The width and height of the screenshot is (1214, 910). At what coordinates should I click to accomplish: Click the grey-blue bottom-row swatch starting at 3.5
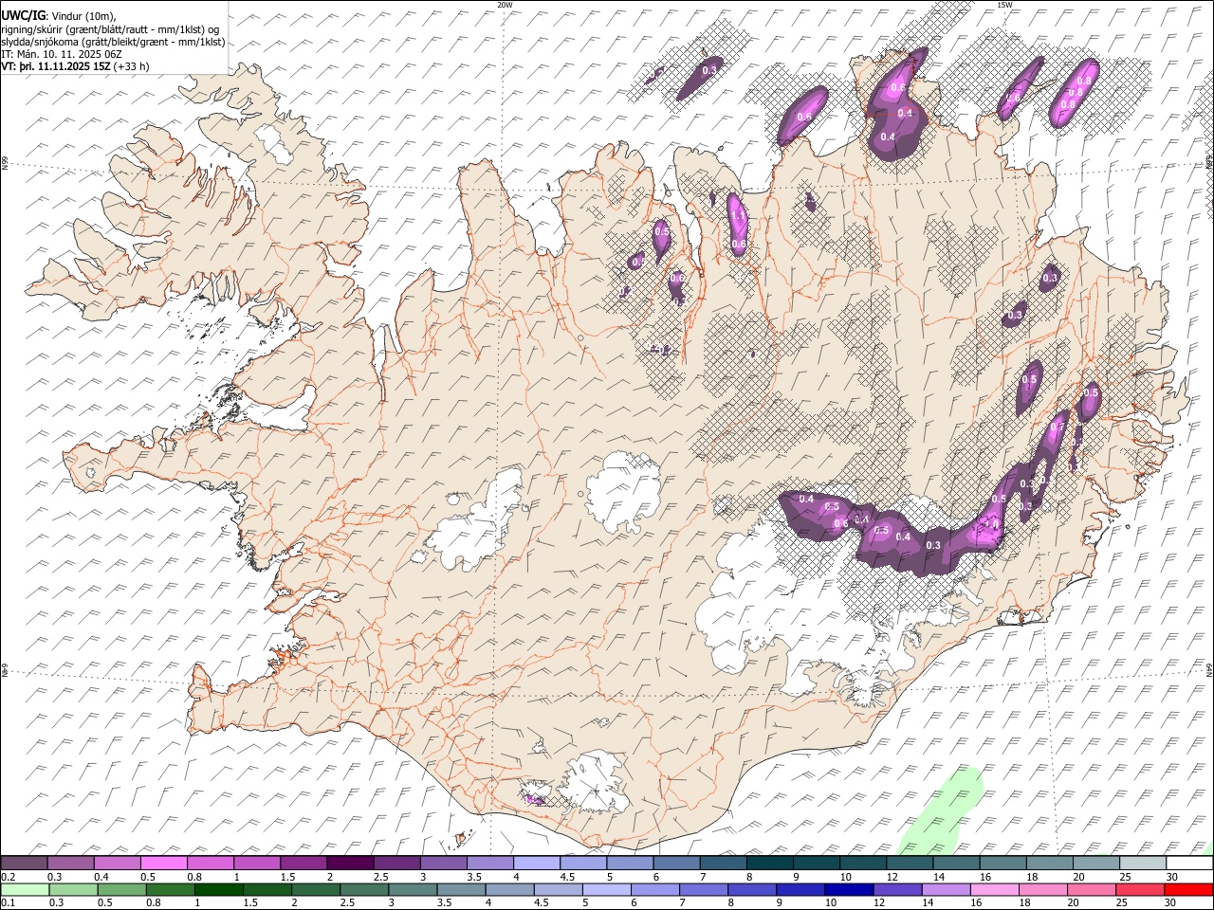[461, 889]
